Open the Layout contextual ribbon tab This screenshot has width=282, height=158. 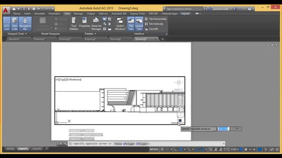point(185,14)
